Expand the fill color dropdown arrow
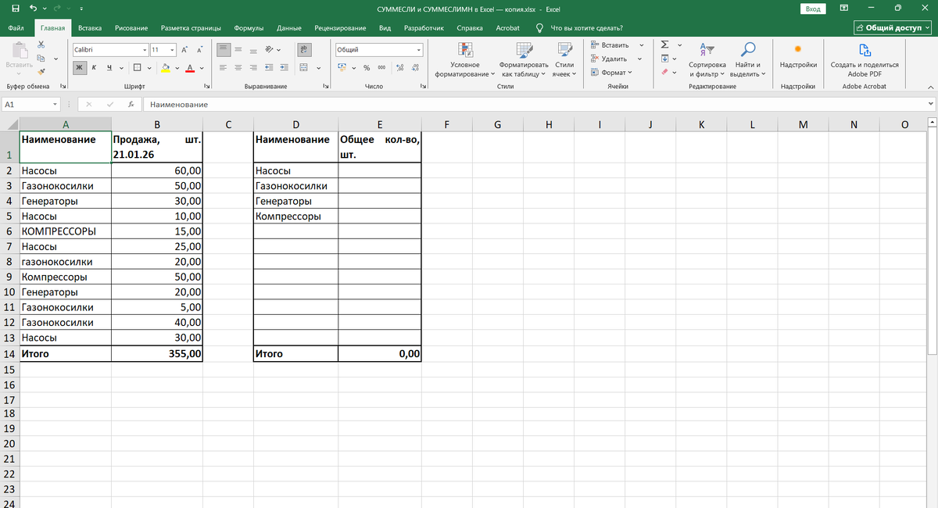The height and width of the screenshot is (508, 938). [177, 67]
